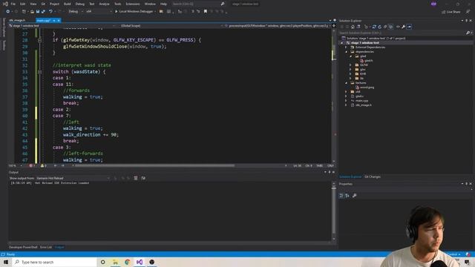The width and height of the screenshot is (475, 267).
Task: Click the search magnifier icon in title bar
Action: coord(223,4)
